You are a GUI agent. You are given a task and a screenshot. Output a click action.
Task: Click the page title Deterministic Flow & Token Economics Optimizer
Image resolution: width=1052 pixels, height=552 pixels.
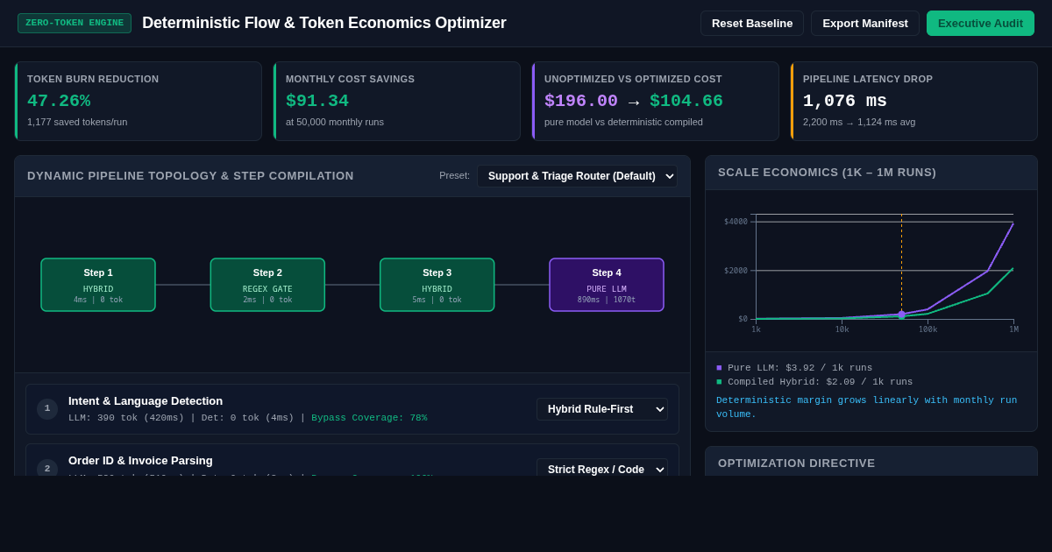coord(324,23)
